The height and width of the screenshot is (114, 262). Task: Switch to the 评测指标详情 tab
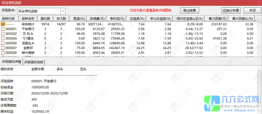(x=11, y=62)
